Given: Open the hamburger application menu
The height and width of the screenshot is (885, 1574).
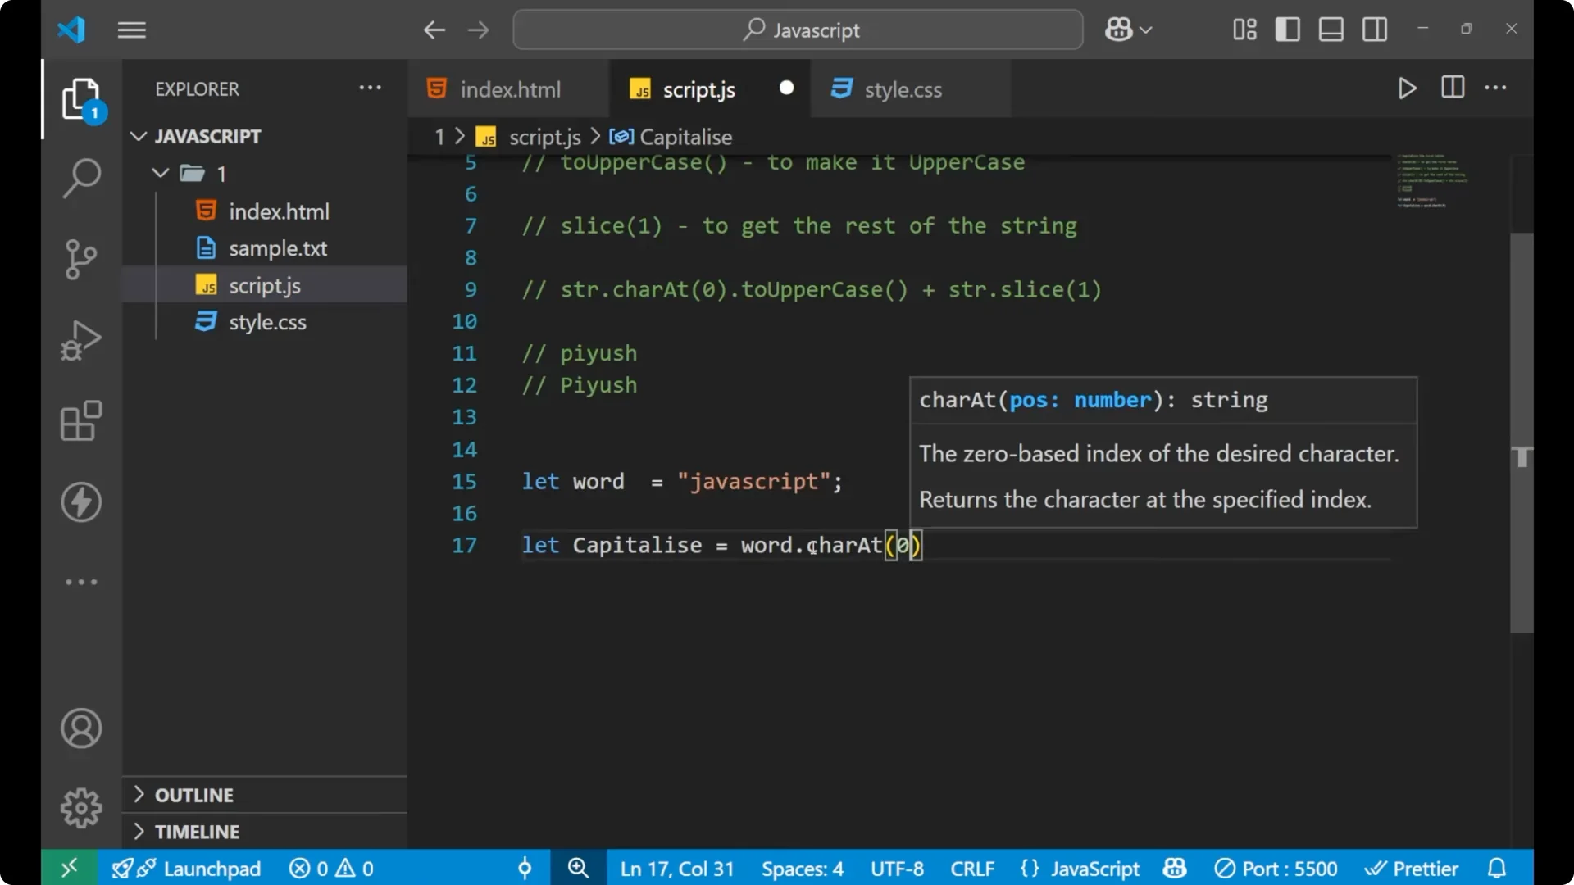Looking at the screenshot, I should point(131,29).
